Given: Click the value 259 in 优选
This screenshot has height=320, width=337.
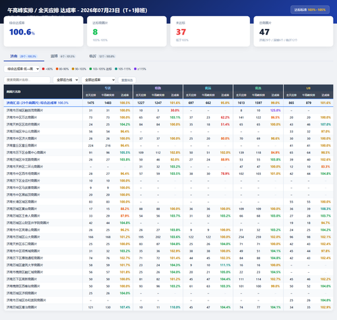Looking at the screenshot, I should click(x=258, y=237).
